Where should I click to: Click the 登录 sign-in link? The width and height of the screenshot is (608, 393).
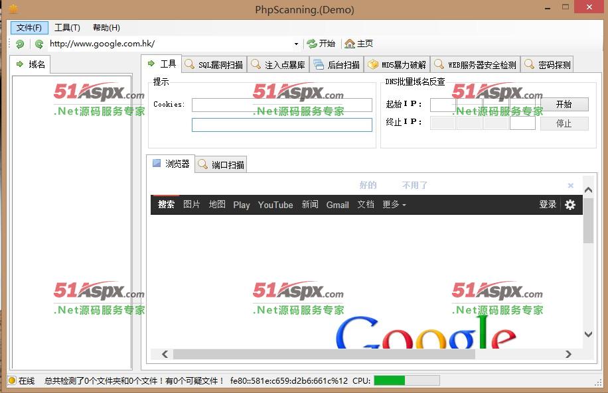(548, 204)
